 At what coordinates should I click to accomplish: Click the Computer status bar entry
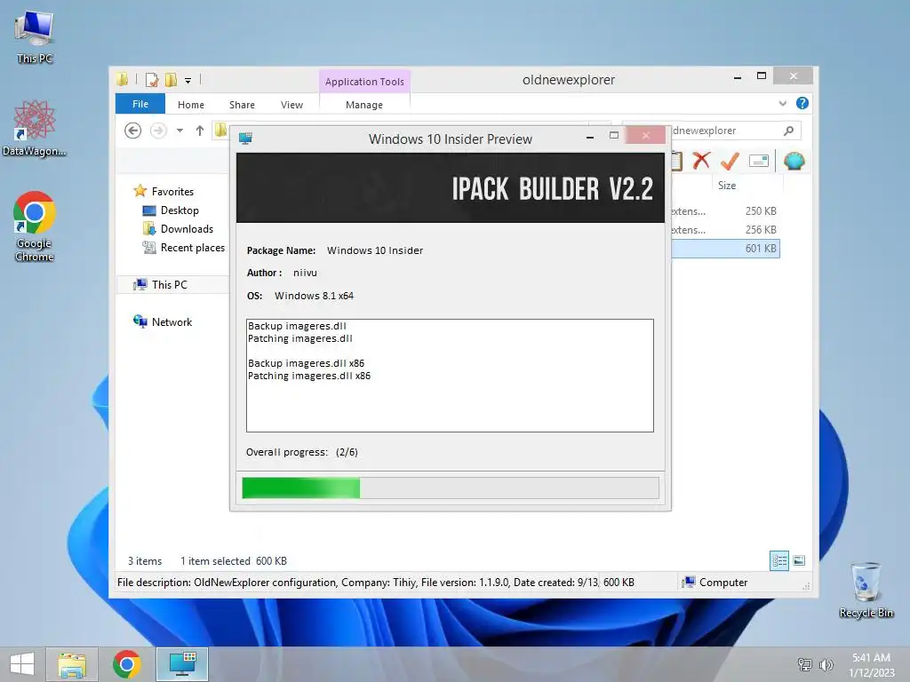715,583
